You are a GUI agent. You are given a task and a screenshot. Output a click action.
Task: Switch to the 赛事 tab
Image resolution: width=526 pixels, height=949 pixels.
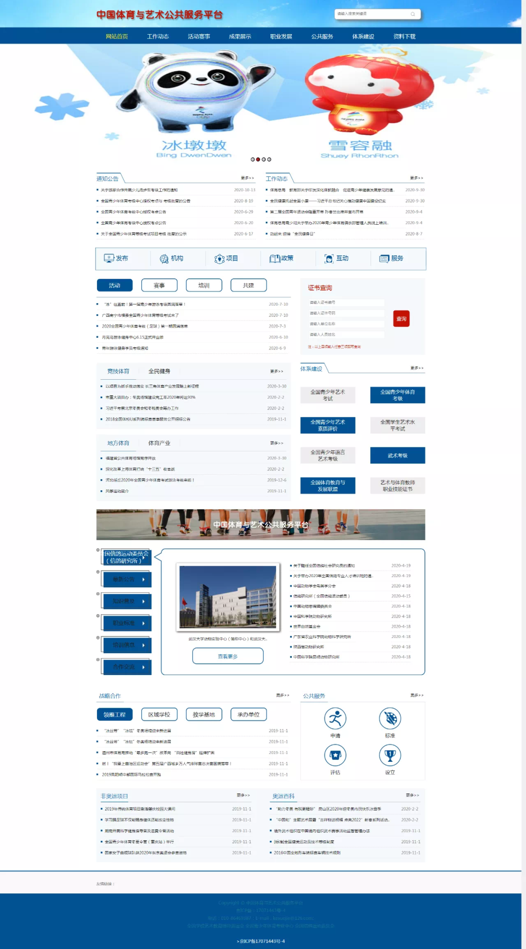click(x=159, y=285)
